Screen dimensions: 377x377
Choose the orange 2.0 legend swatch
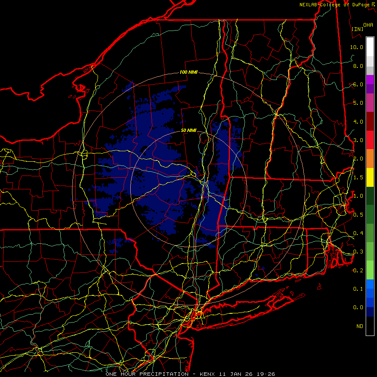[x=370, y=159]
